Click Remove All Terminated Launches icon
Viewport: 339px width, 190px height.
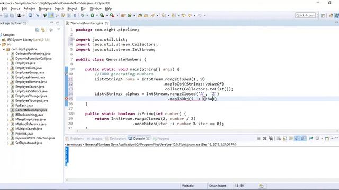[x=271, y=138]
